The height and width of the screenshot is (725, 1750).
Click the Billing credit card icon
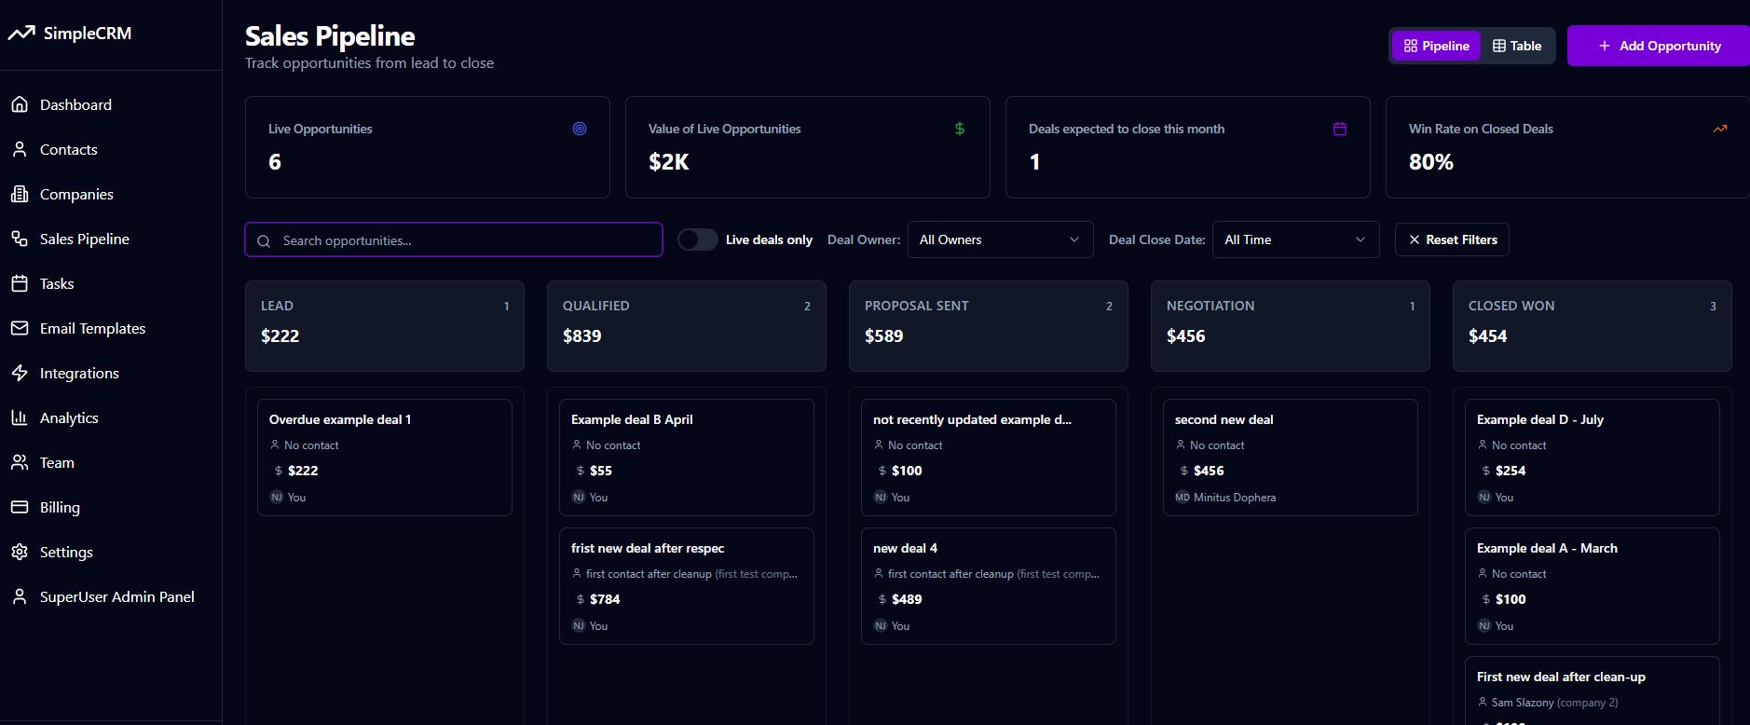(20, 507)
